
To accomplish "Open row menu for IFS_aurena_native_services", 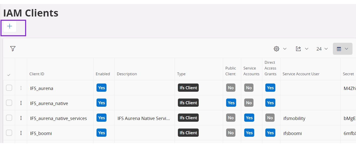I will [21, 118].
